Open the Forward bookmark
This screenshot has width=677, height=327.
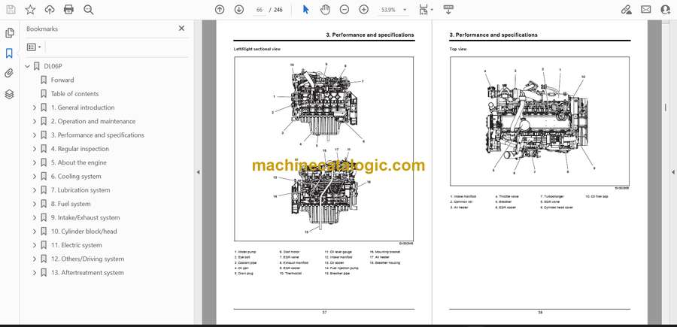pos(62,80)
